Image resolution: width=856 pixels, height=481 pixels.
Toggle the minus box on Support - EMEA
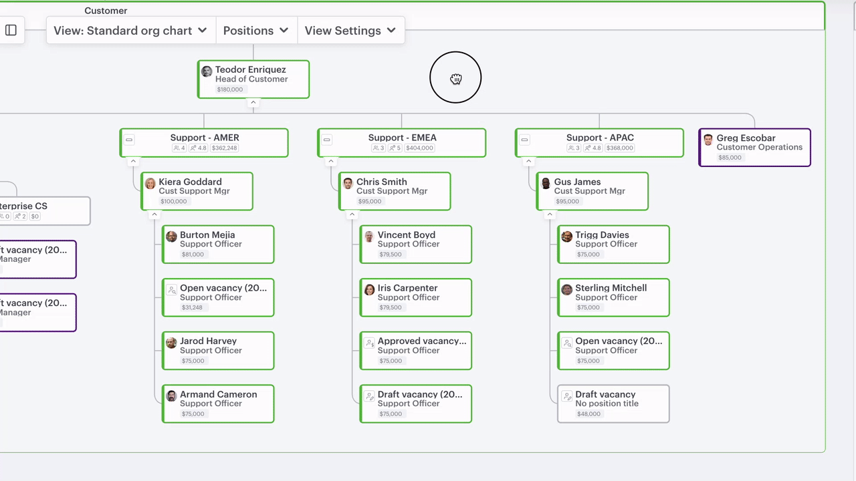pyautogui.click(x=327, y=140)
